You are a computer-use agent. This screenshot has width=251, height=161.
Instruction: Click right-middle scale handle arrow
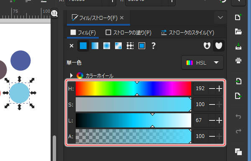click(33, 93)
